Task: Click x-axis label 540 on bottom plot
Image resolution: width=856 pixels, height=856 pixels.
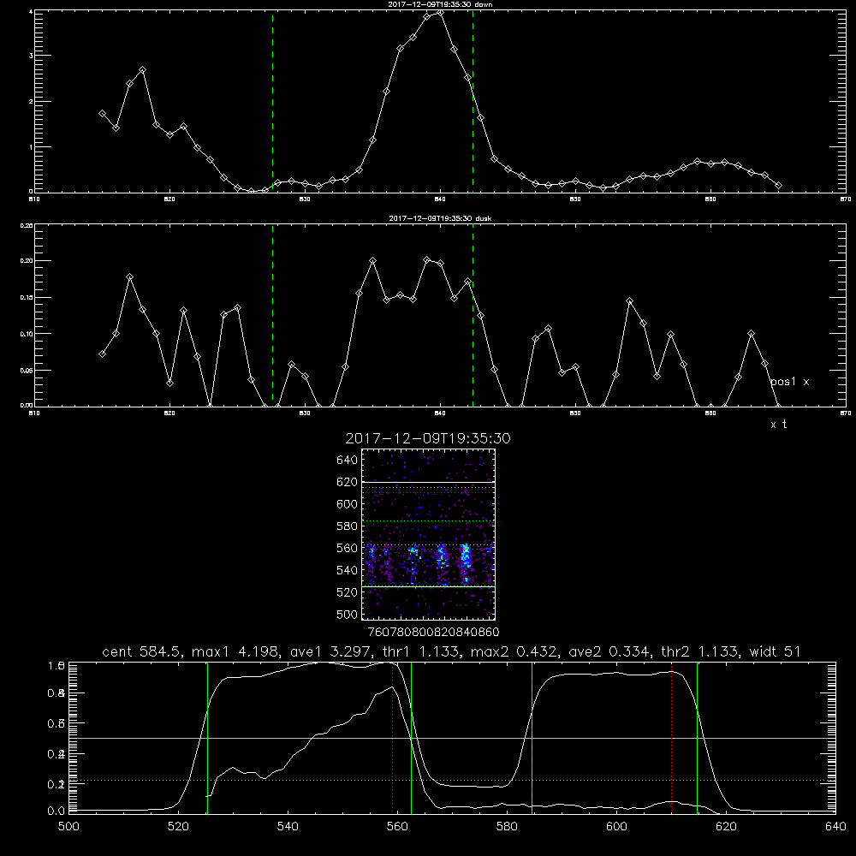Action: [x=288, y=827]
